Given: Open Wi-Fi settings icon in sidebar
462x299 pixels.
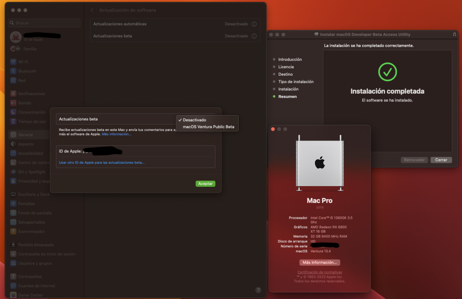Looking at the screenshot, I should [13, 62].
